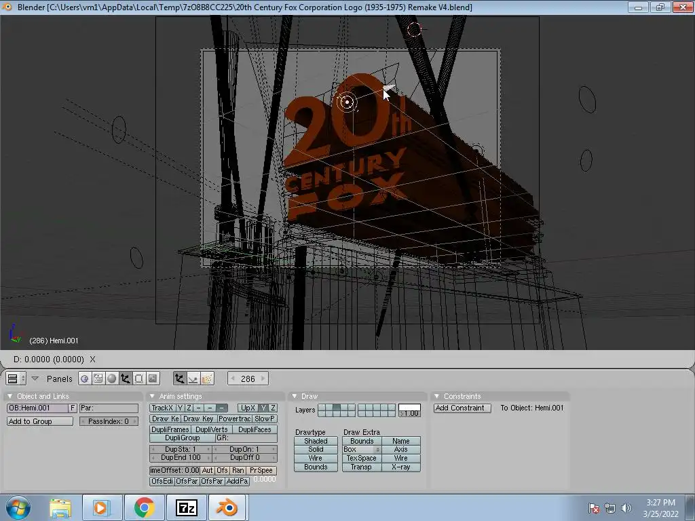695x521 pixels.
Task: Click the frame counter's right arrow
Action: 263,379
